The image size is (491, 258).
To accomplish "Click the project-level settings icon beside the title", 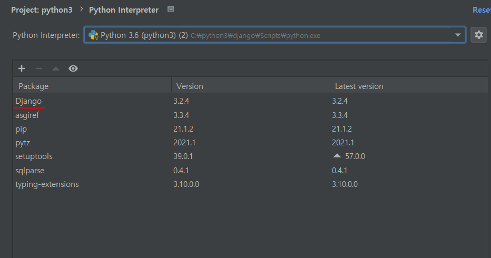I will click(x=171, y=9).
